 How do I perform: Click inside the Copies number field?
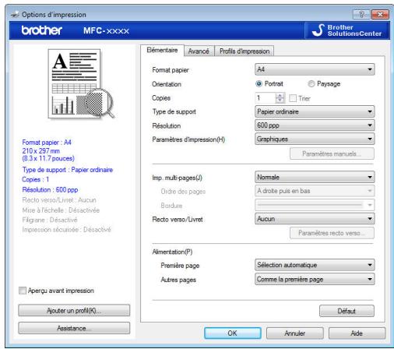click(266, 98)
